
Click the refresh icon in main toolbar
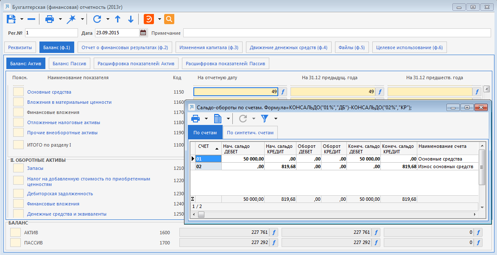click(97, 19)
